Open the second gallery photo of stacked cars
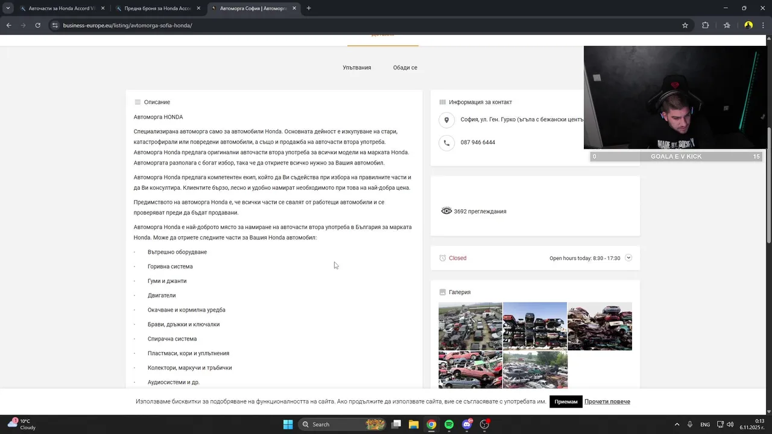Screen dimensions: 772x434 (535, 326)
